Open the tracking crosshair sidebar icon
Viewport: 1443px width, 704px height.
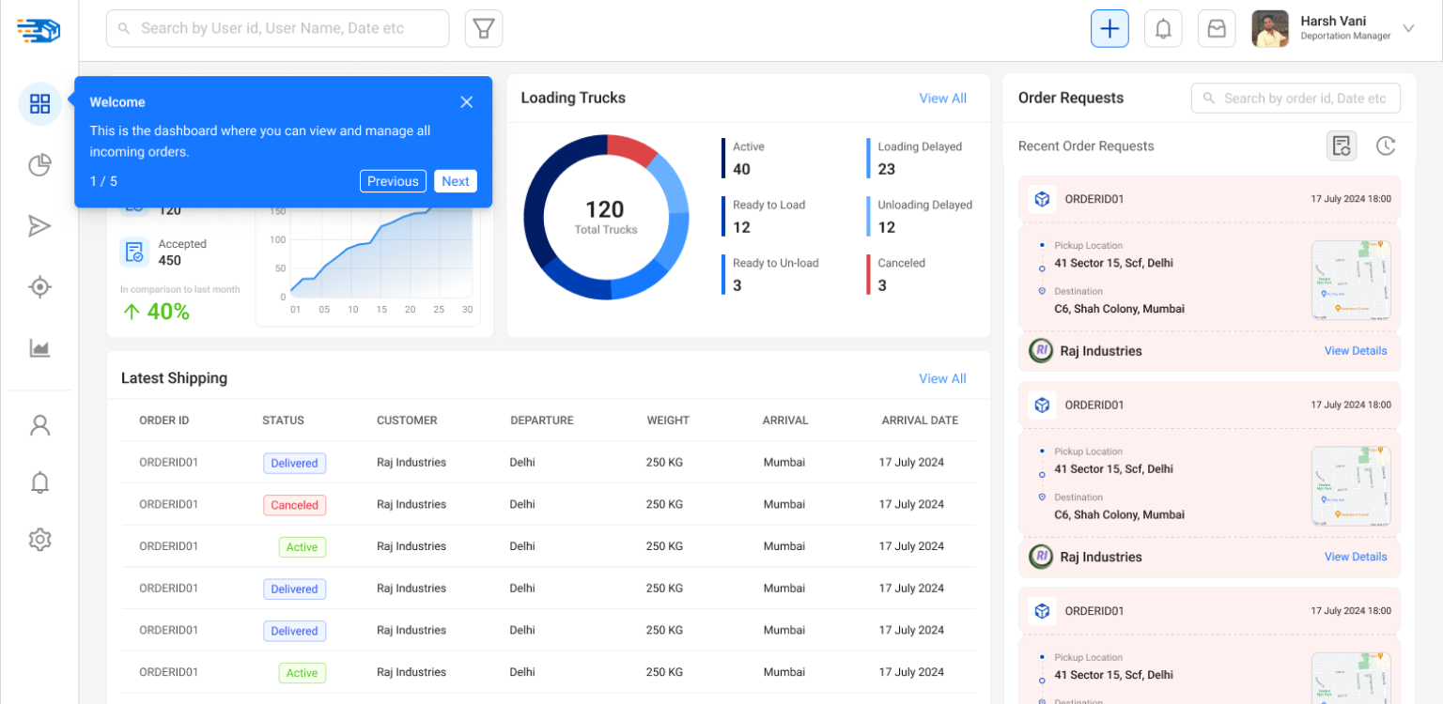(39, 287)
